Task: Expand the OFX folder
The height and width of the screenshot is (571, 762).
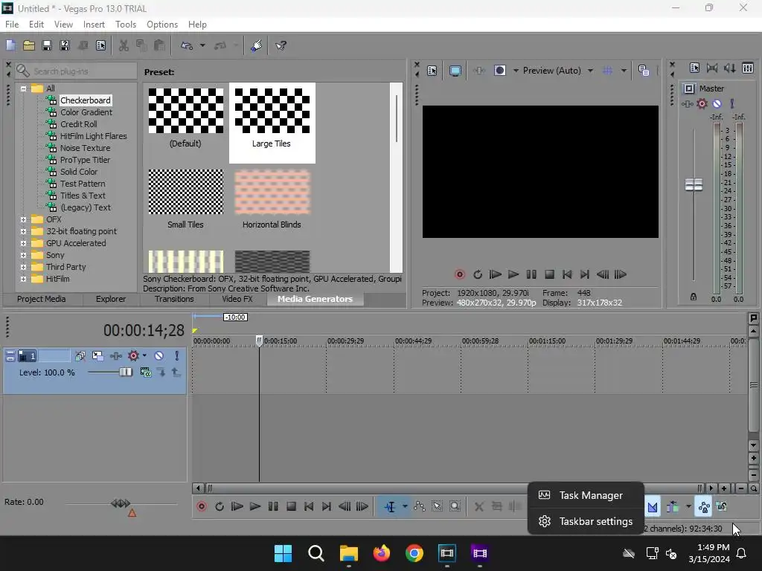Action: tap(23, 219)
